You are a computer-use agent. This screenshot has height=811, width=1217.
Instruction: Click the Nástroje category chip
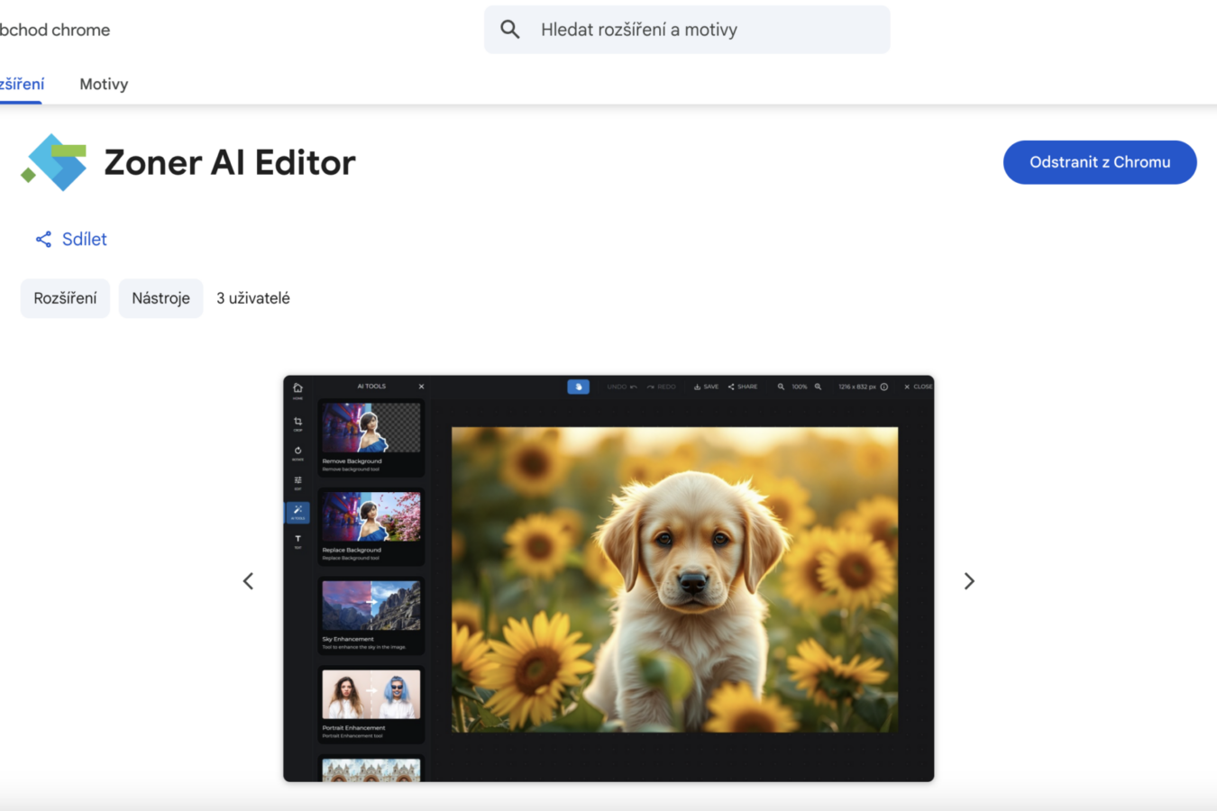160,298
